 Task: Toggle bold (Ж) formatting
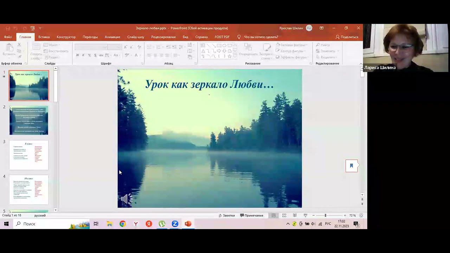point(77,55)
